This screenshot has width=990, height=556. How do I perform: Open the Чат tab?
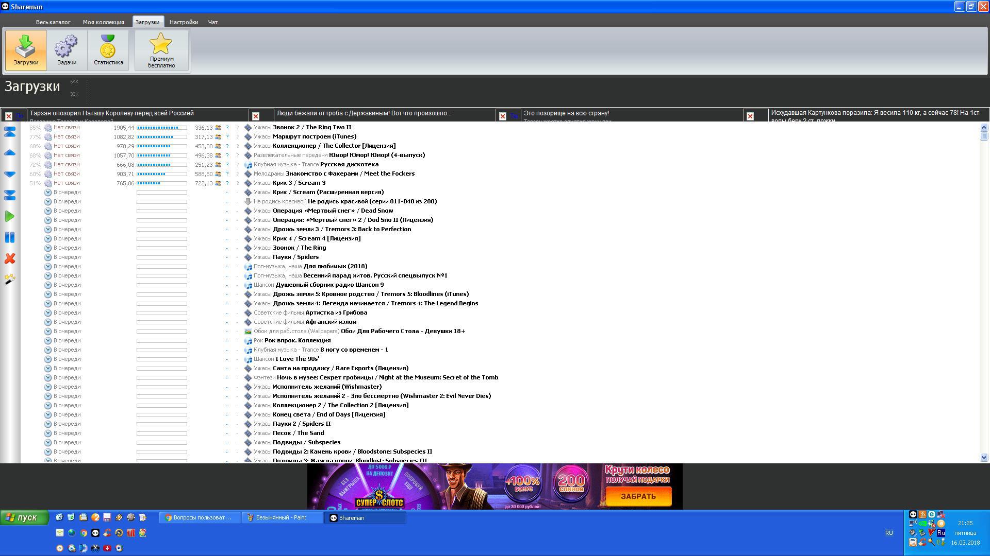[213, 22]
